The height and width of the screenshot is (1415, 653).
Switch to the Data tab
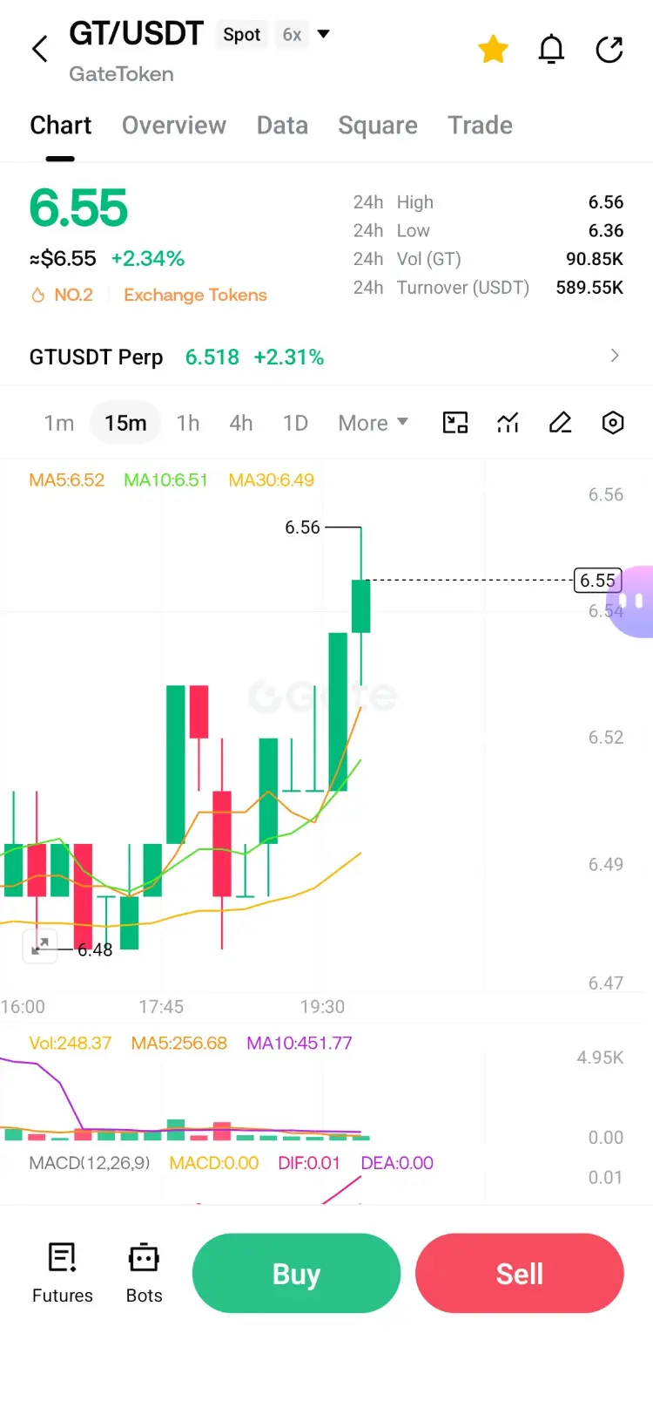point(282,126)
